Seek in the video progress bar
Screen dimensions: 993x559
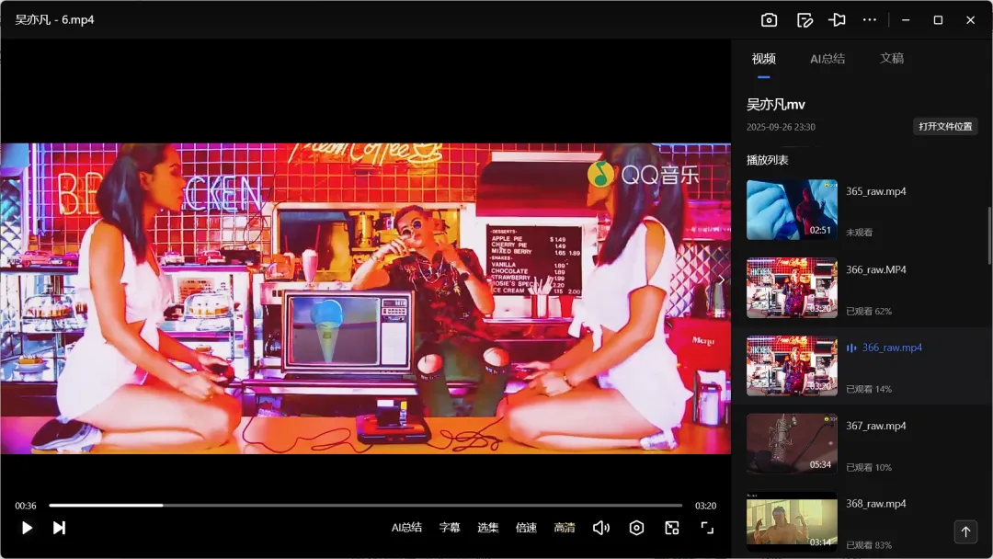point(365,505)
